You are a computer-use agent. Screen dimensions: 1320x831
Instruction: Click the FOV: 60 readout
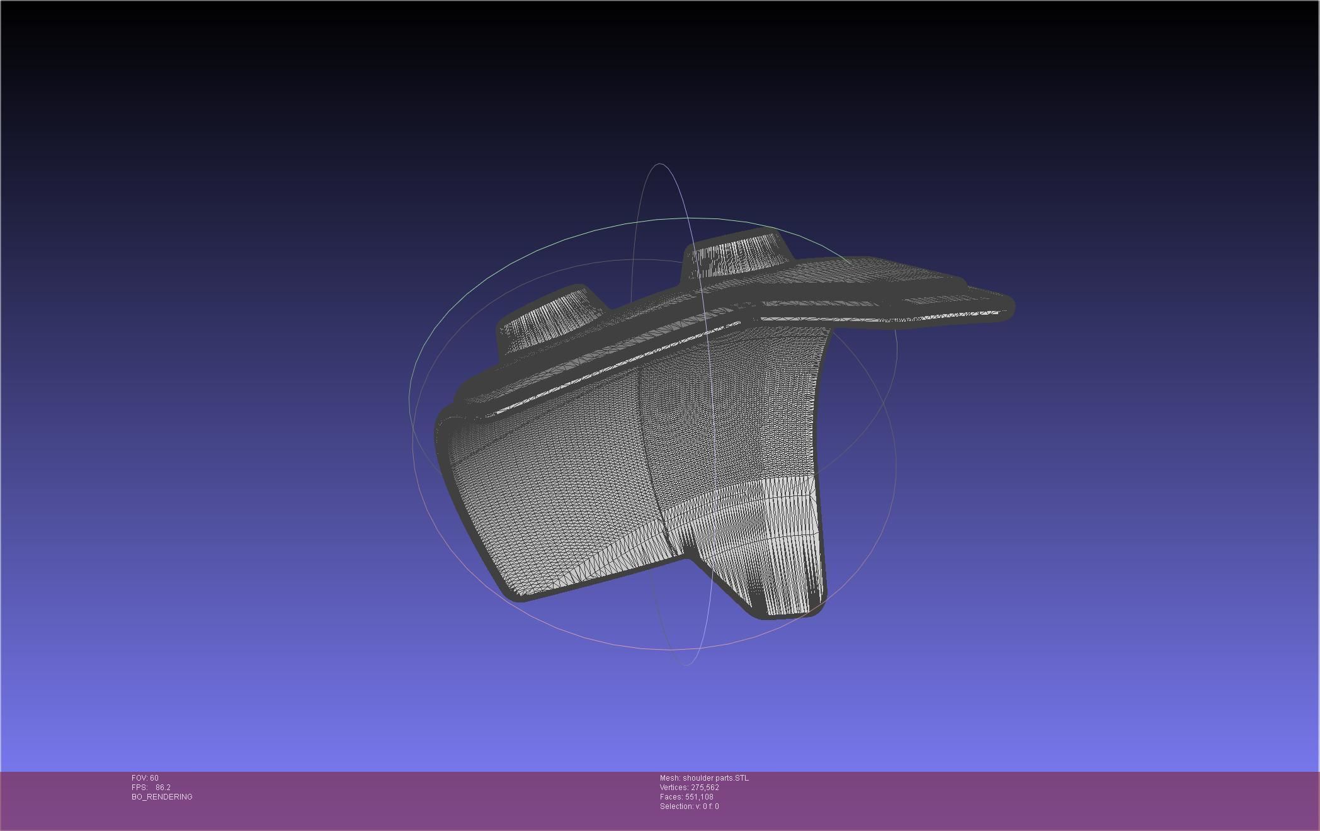point(145,778)
